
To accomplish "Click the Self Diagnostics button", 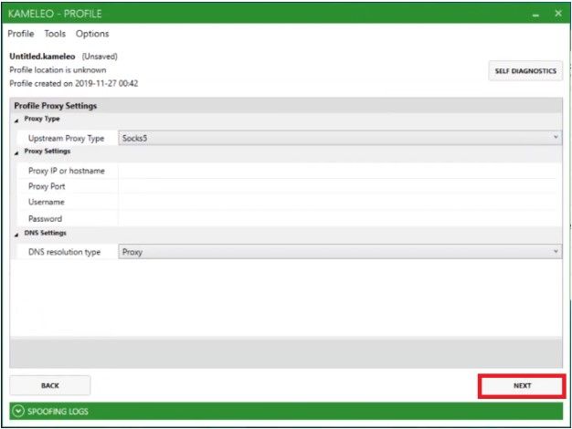I will (x=525, y=70).
